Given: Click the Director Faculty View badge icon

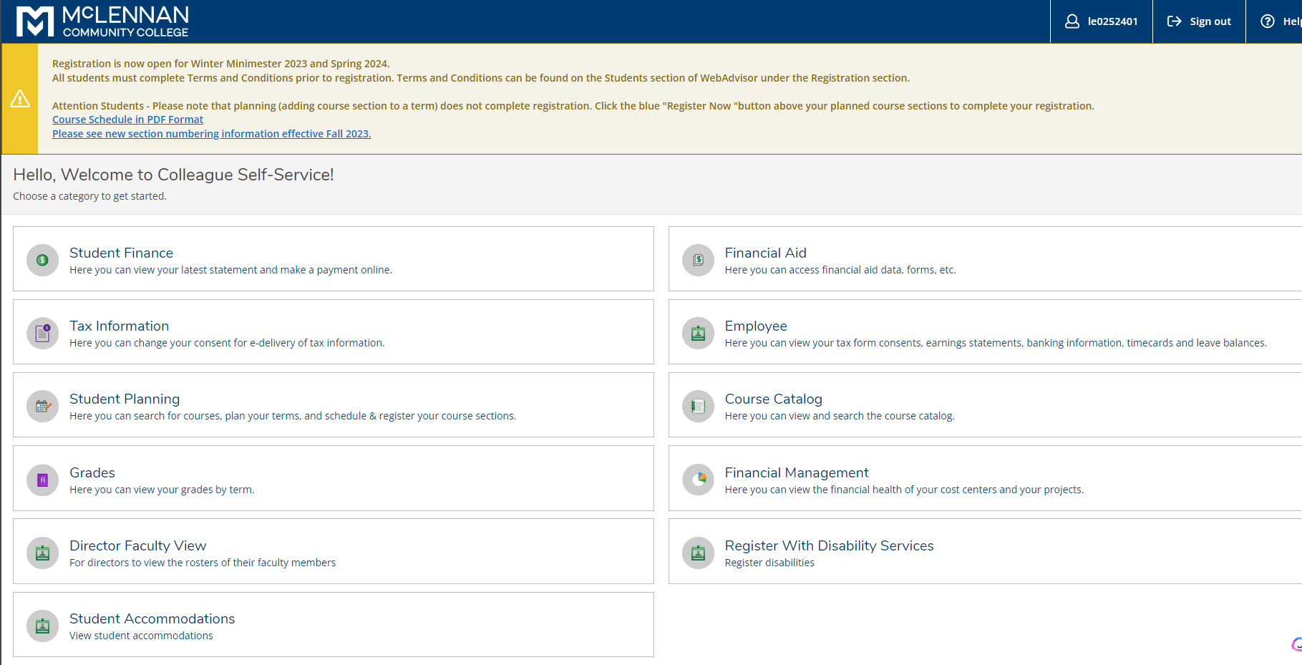Looking at the screenshot, I should (42, 553).
